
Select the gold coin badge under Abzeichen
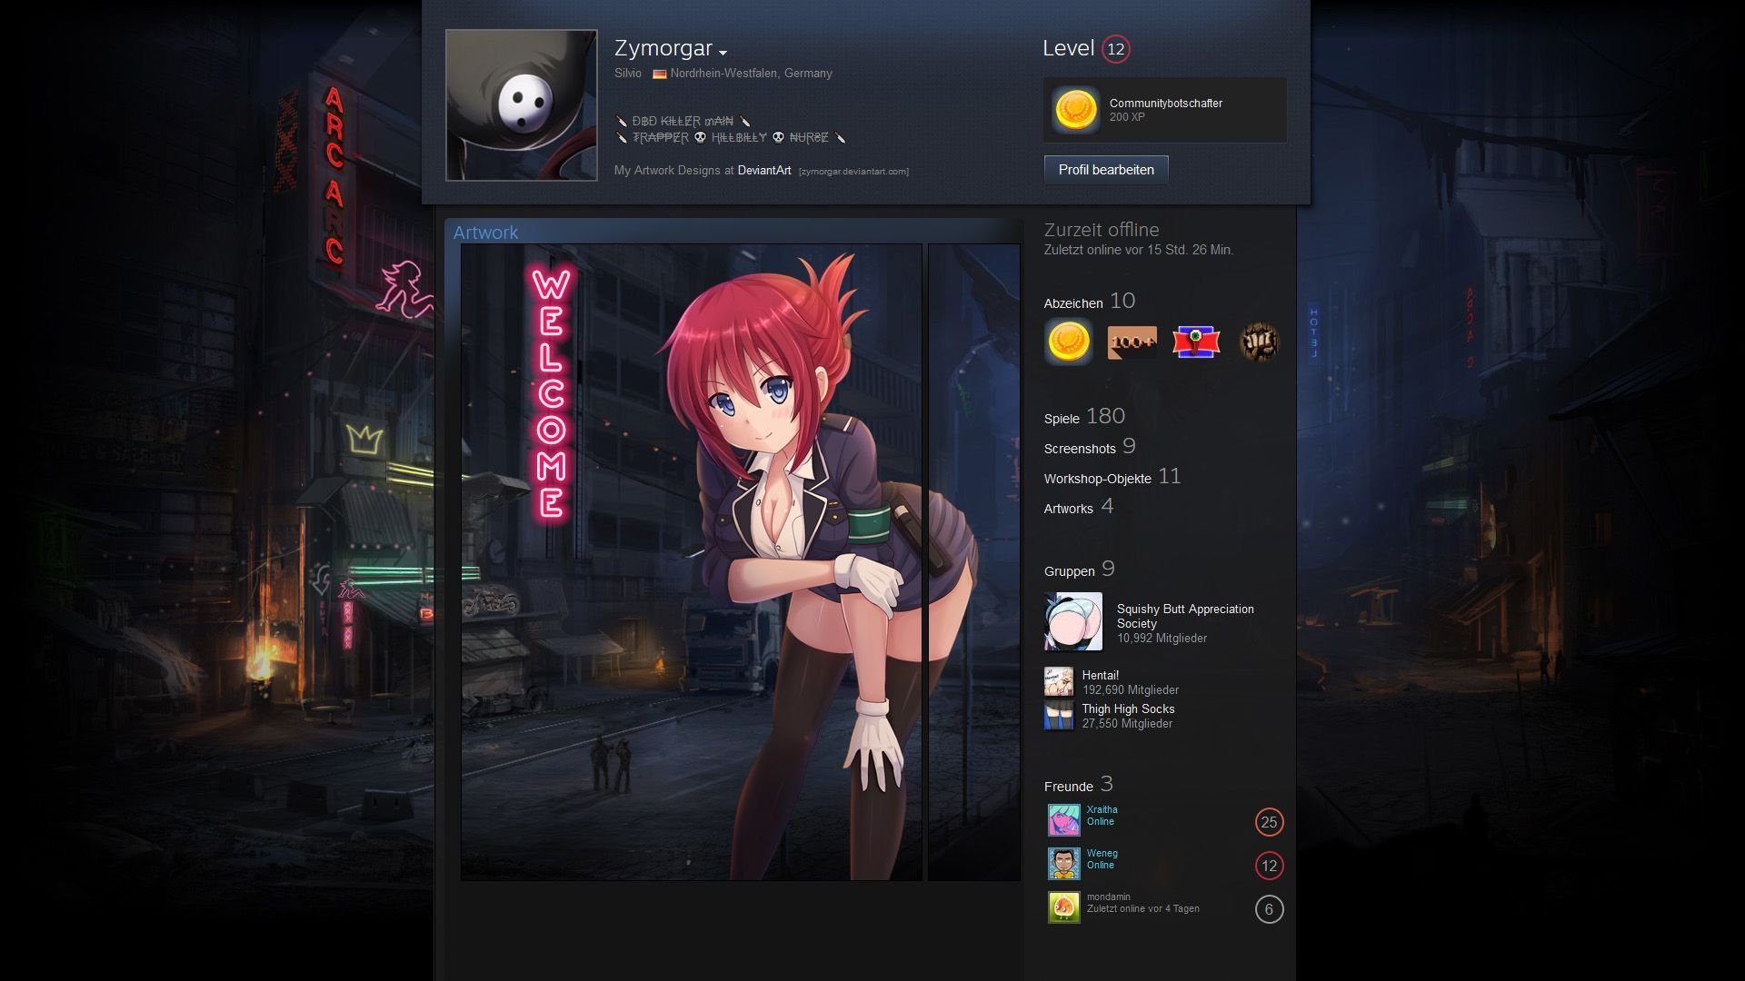(1069, 342)
